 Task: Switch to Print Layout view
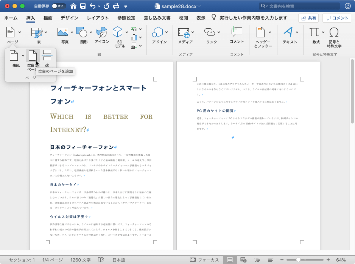coord(230,260)
